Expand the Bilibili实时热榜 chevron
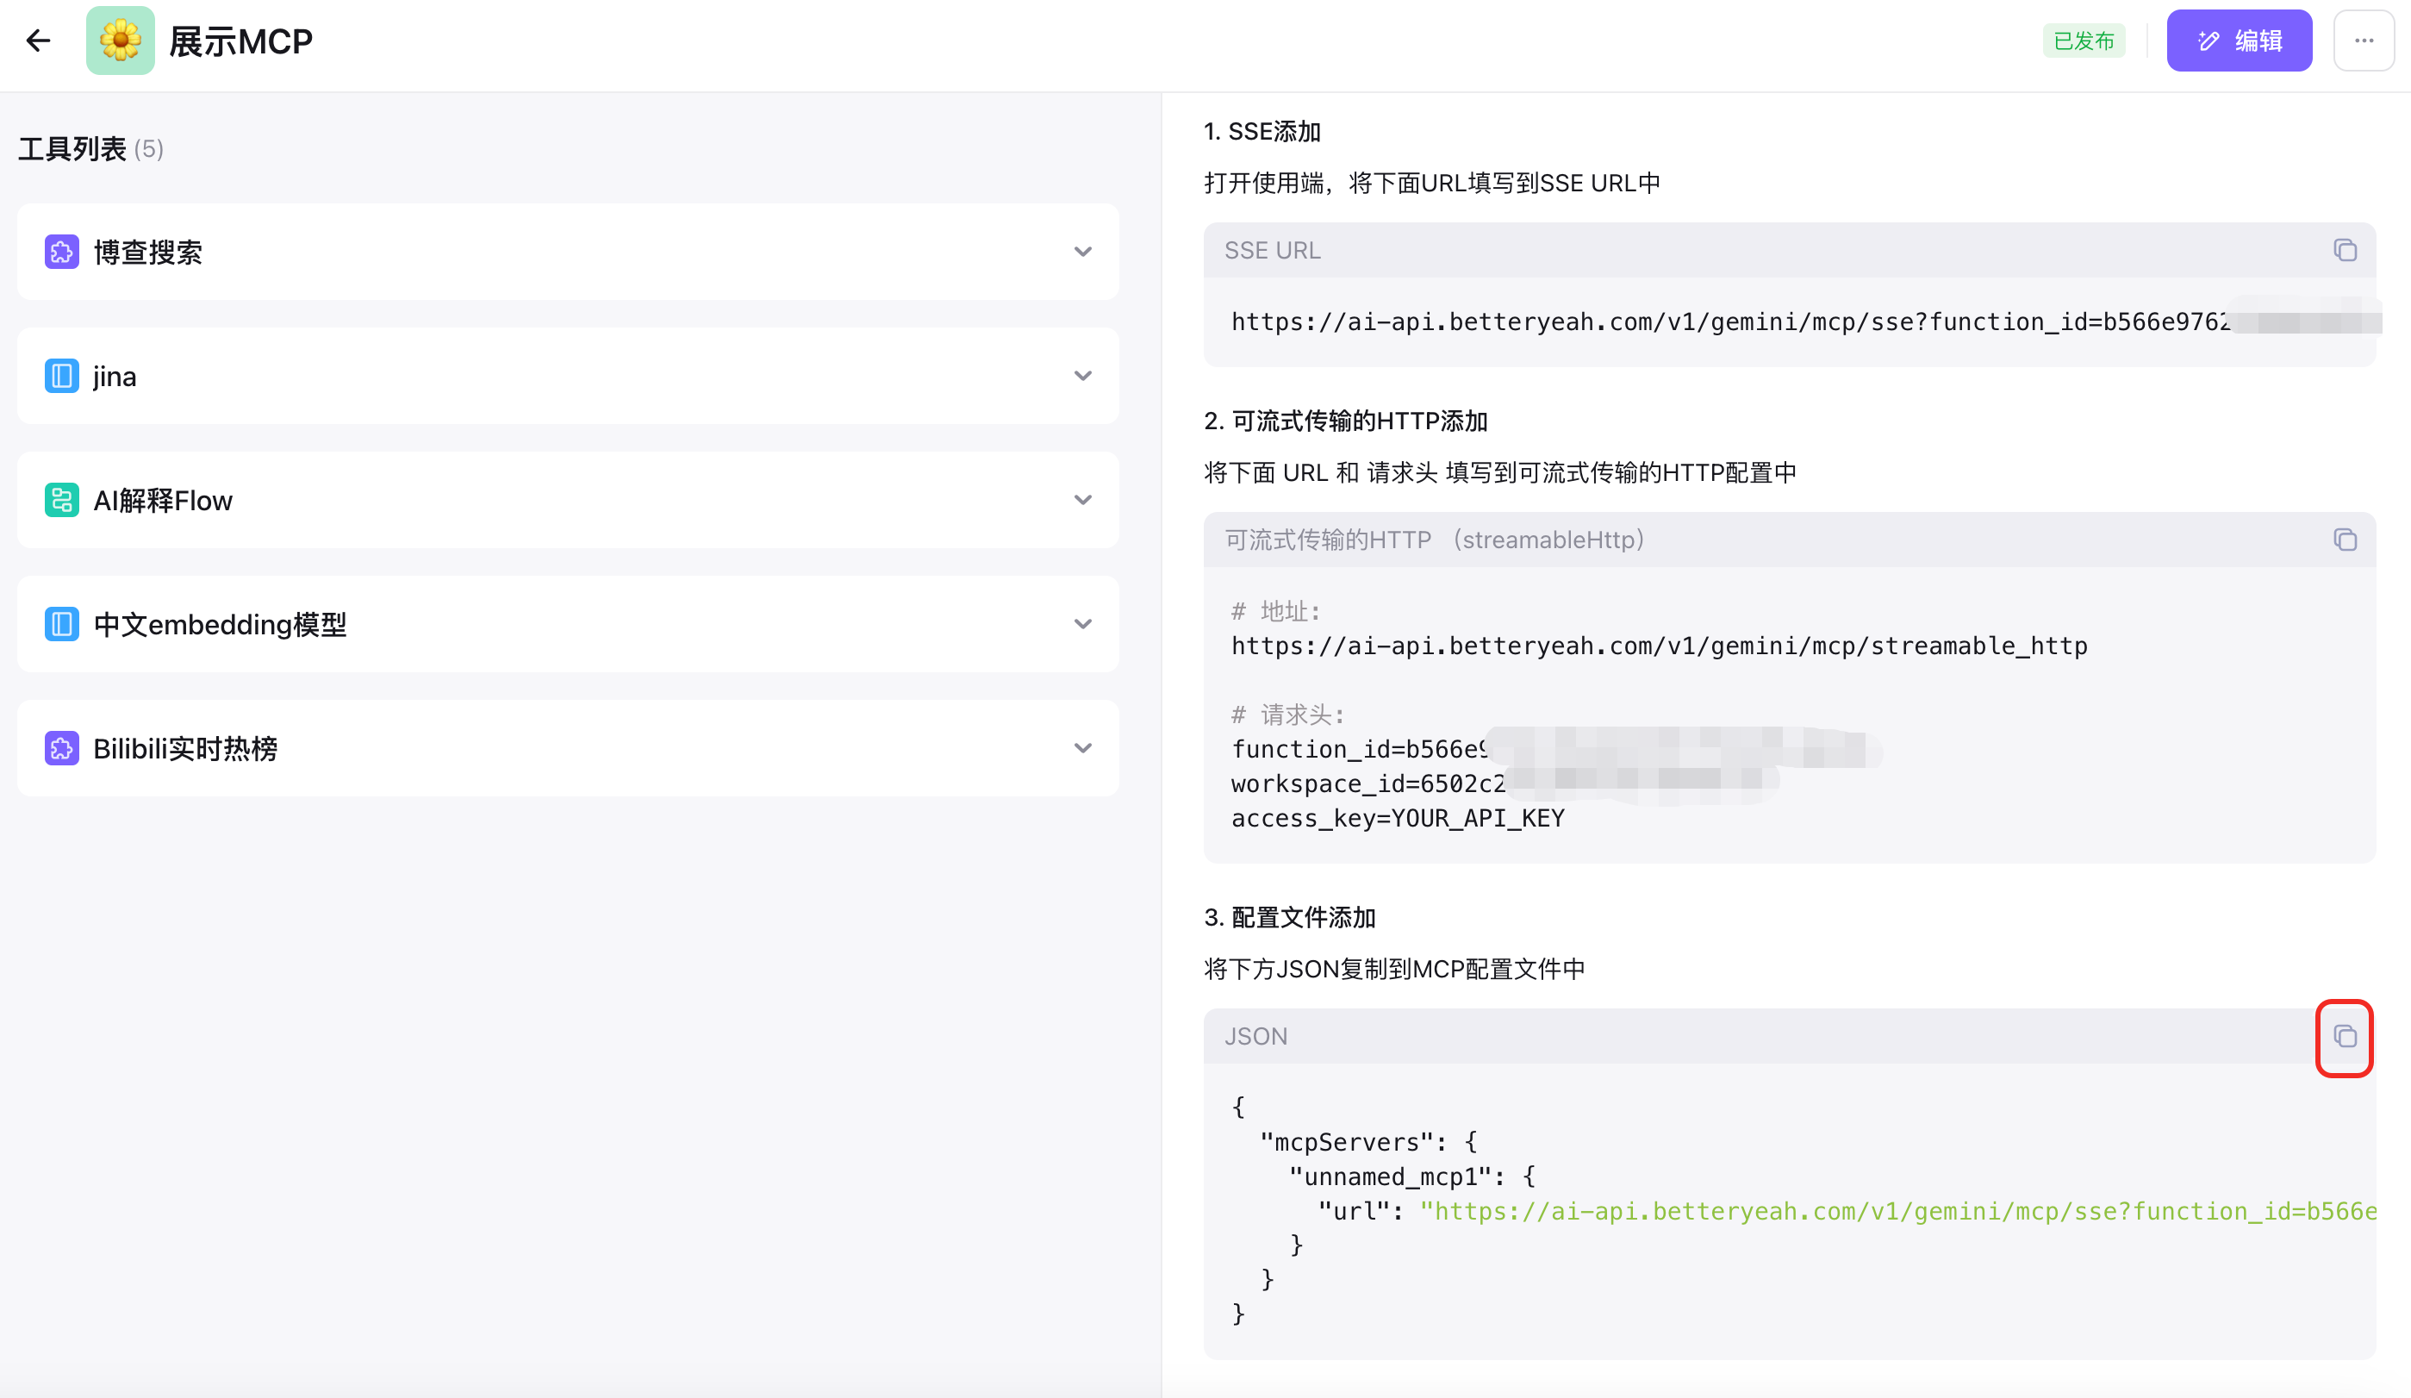Viewport: 2411px width, 1398px height. click(1082, 748)
